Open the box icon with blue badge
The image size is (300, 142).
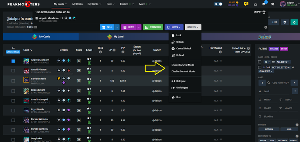click(x=264, y=4)
